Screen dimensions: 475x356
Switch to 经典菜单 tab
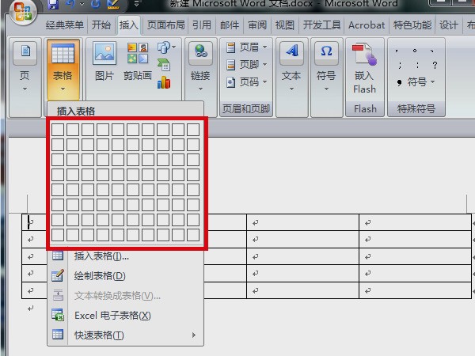point(65,25)
